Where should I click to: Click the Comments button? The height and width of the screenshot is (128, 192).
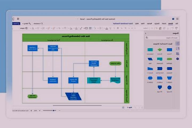(x=38, y=23)
